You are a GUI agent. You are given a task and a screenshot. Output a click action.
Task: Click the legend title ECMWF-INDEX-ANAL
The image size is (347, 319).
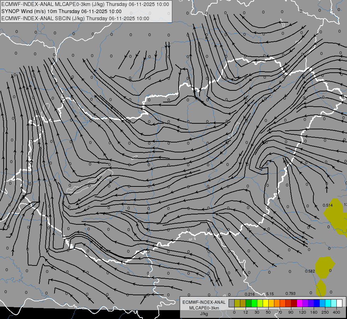204,302
